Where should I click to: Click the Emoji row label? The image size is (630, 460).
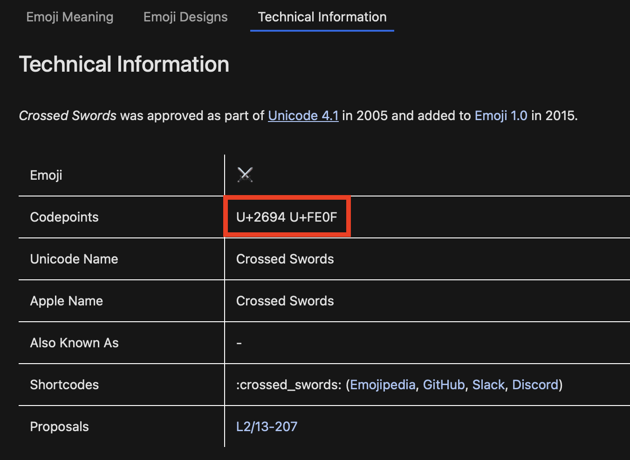coord(46,175)
